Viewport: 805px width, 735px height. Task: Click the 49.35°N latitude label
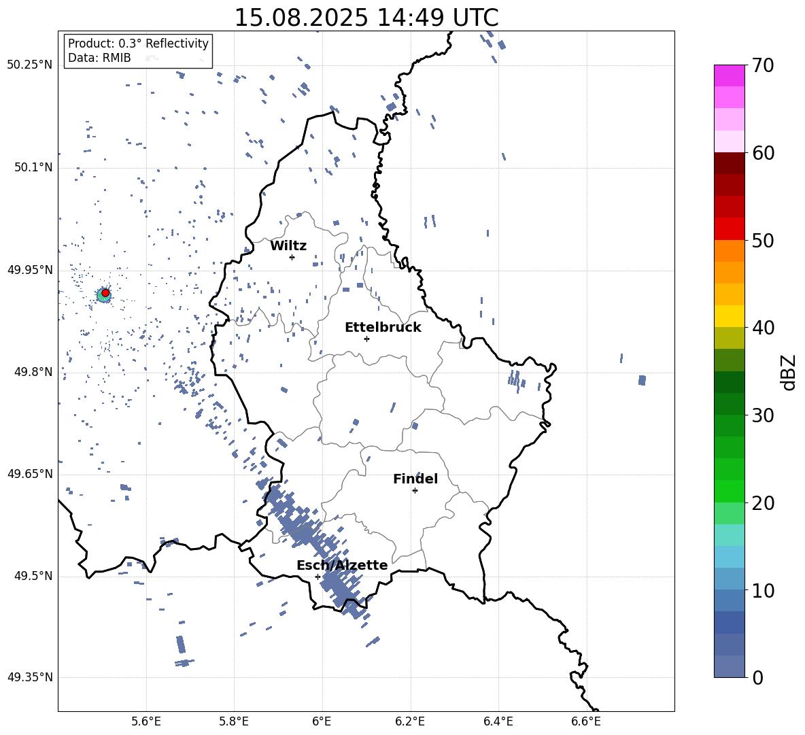(x=30, y=677)
